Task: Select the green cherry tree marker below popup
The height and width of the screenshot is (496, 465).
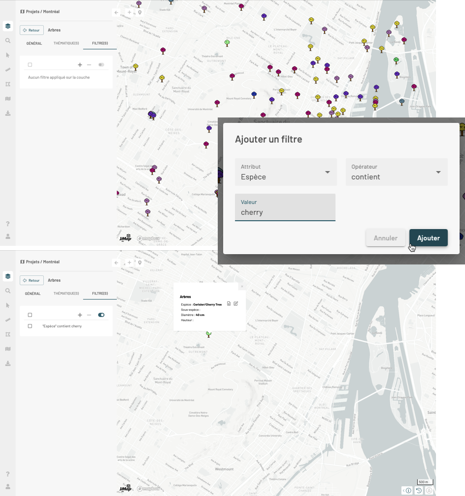Action: pyautogui.click(x=208, y=334)
